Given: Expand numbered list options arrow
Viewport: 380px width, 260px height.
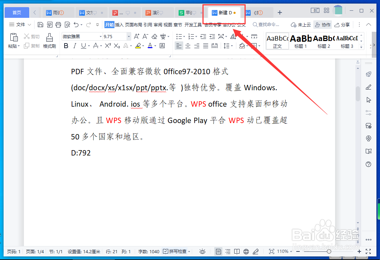Looking at the screenshot, I should point(196,37).
